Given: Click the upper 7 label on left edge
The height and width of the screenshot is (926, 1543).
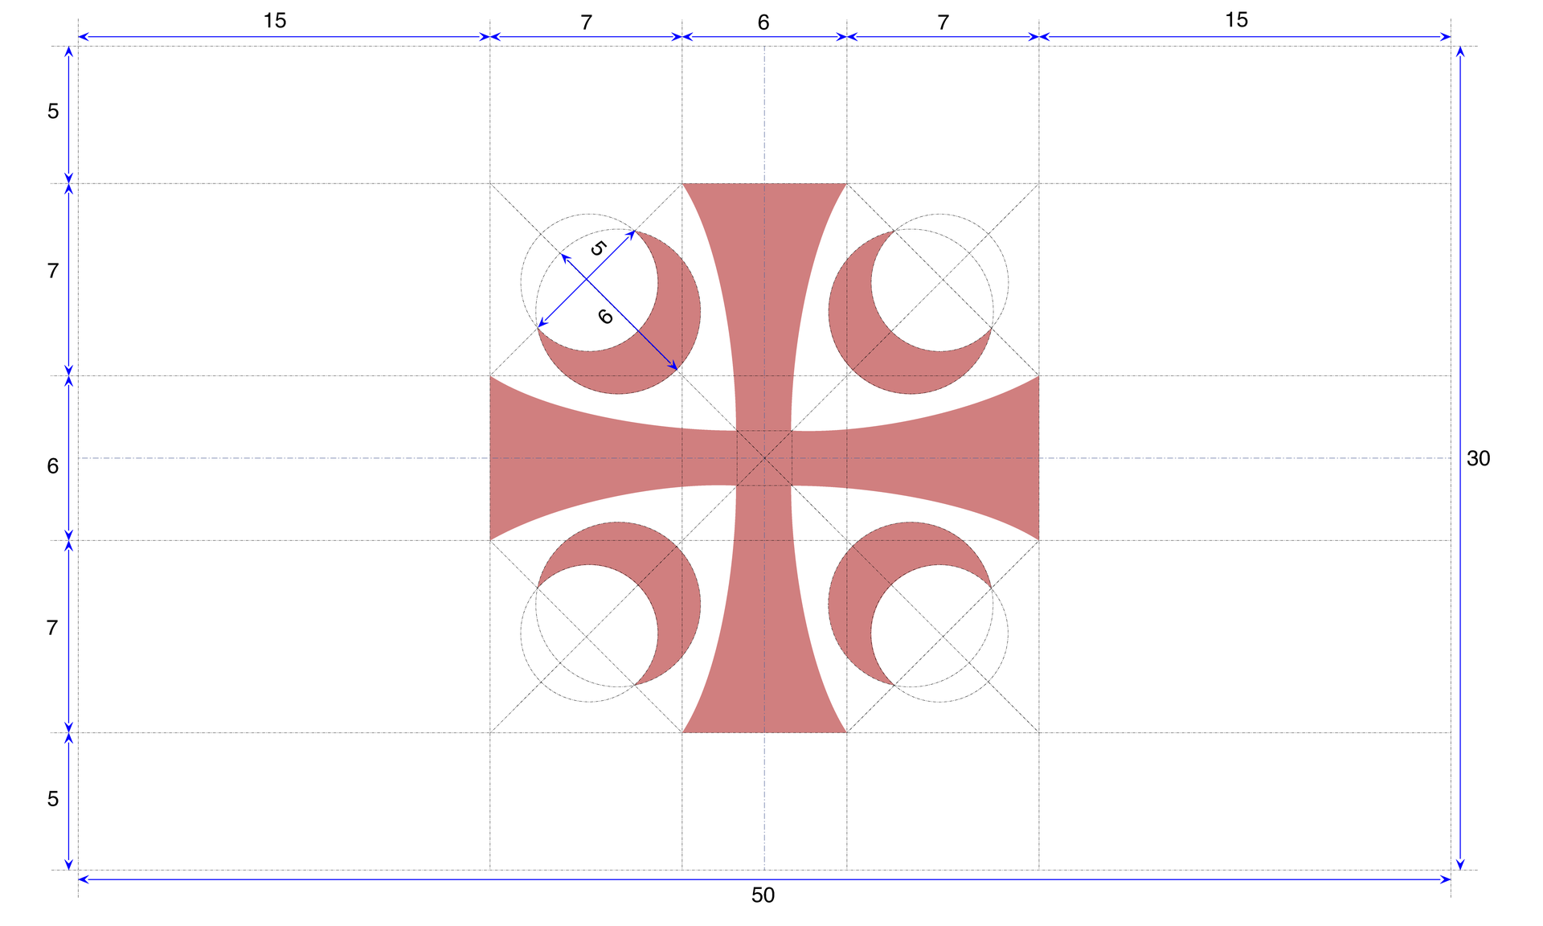Looking at the screenshot, I should tap(53, 272).
